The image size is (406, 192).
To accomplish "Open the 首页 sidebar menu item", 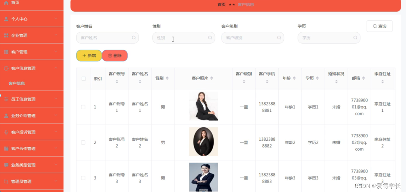I will click(x=32, y=3).
